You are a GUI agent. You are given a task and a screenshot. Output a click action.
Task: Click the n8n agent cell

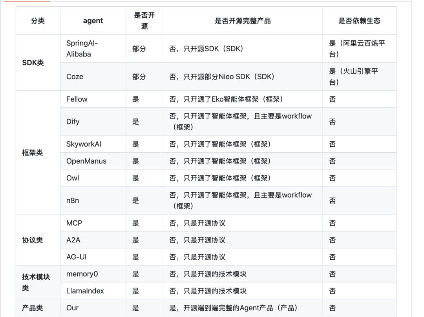(x=93, y=200)
